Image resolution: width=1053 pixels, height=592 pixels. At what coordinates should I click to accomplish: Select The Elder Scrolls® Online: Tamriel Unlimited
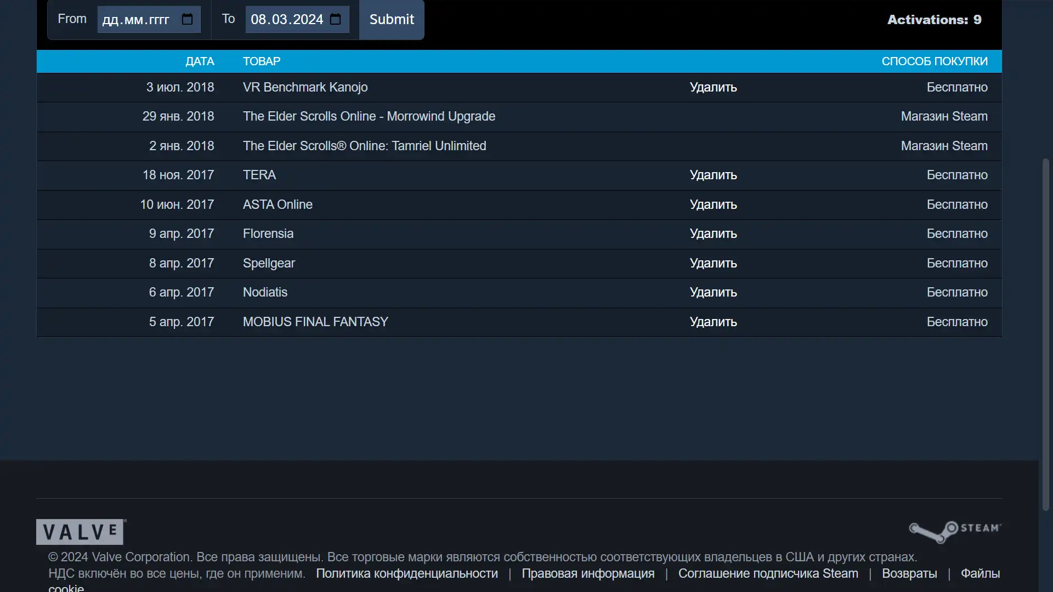(x=365, y=146)
